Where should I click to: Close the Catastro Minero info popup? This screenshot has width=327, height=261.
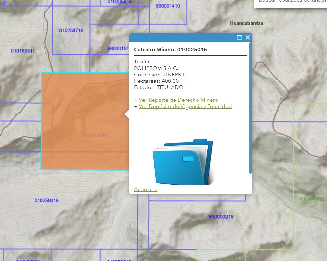click(248, 37)
